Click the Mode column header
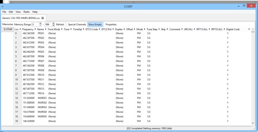 point(141,29)
